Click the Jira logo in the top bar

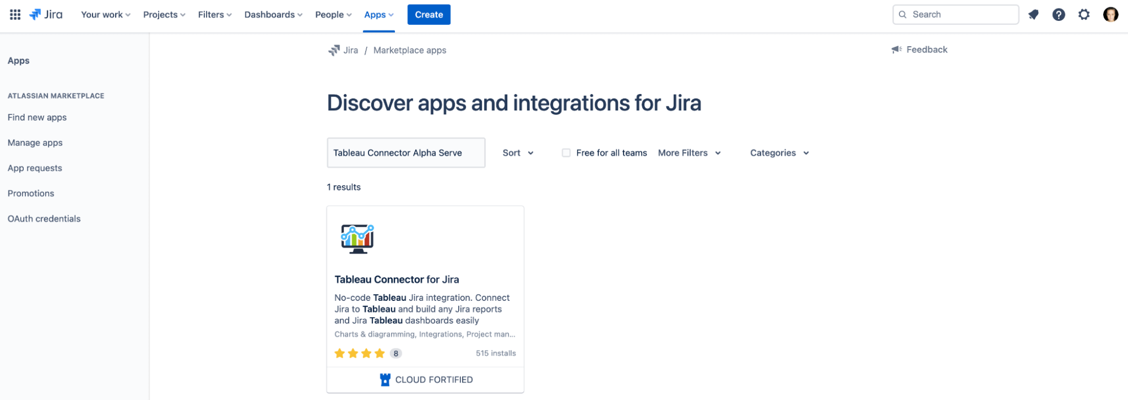[x=46, y=15]
